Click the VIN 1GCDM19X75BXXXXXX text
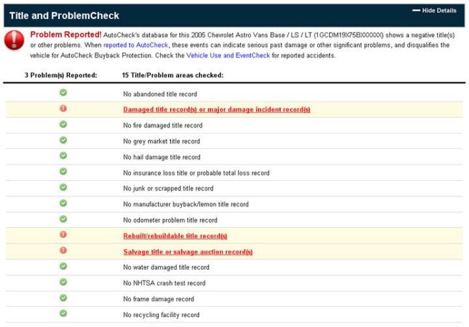 [348, 35]
